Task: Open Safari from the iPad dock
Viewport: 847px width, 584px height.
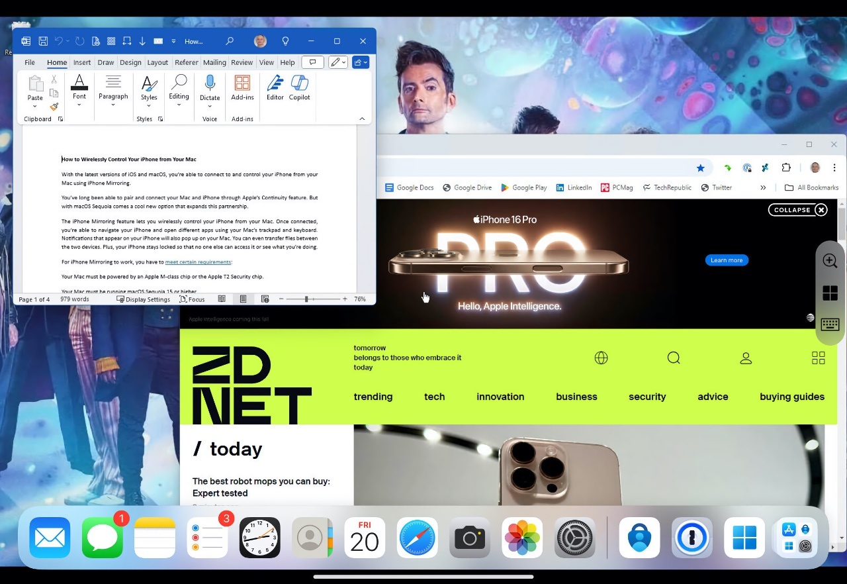Action: point(417,538)
